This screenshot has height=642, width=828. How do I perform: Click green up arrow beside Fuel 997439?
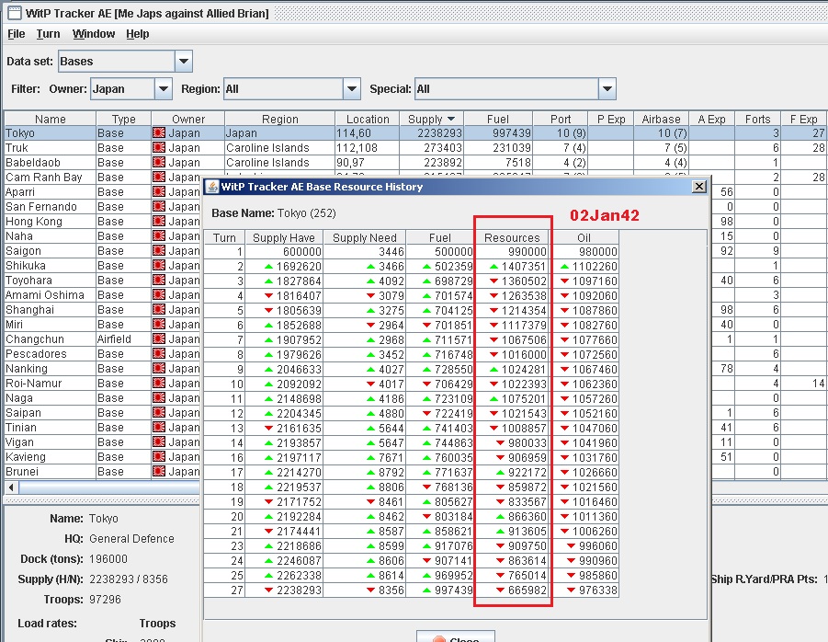click(426, 590)
